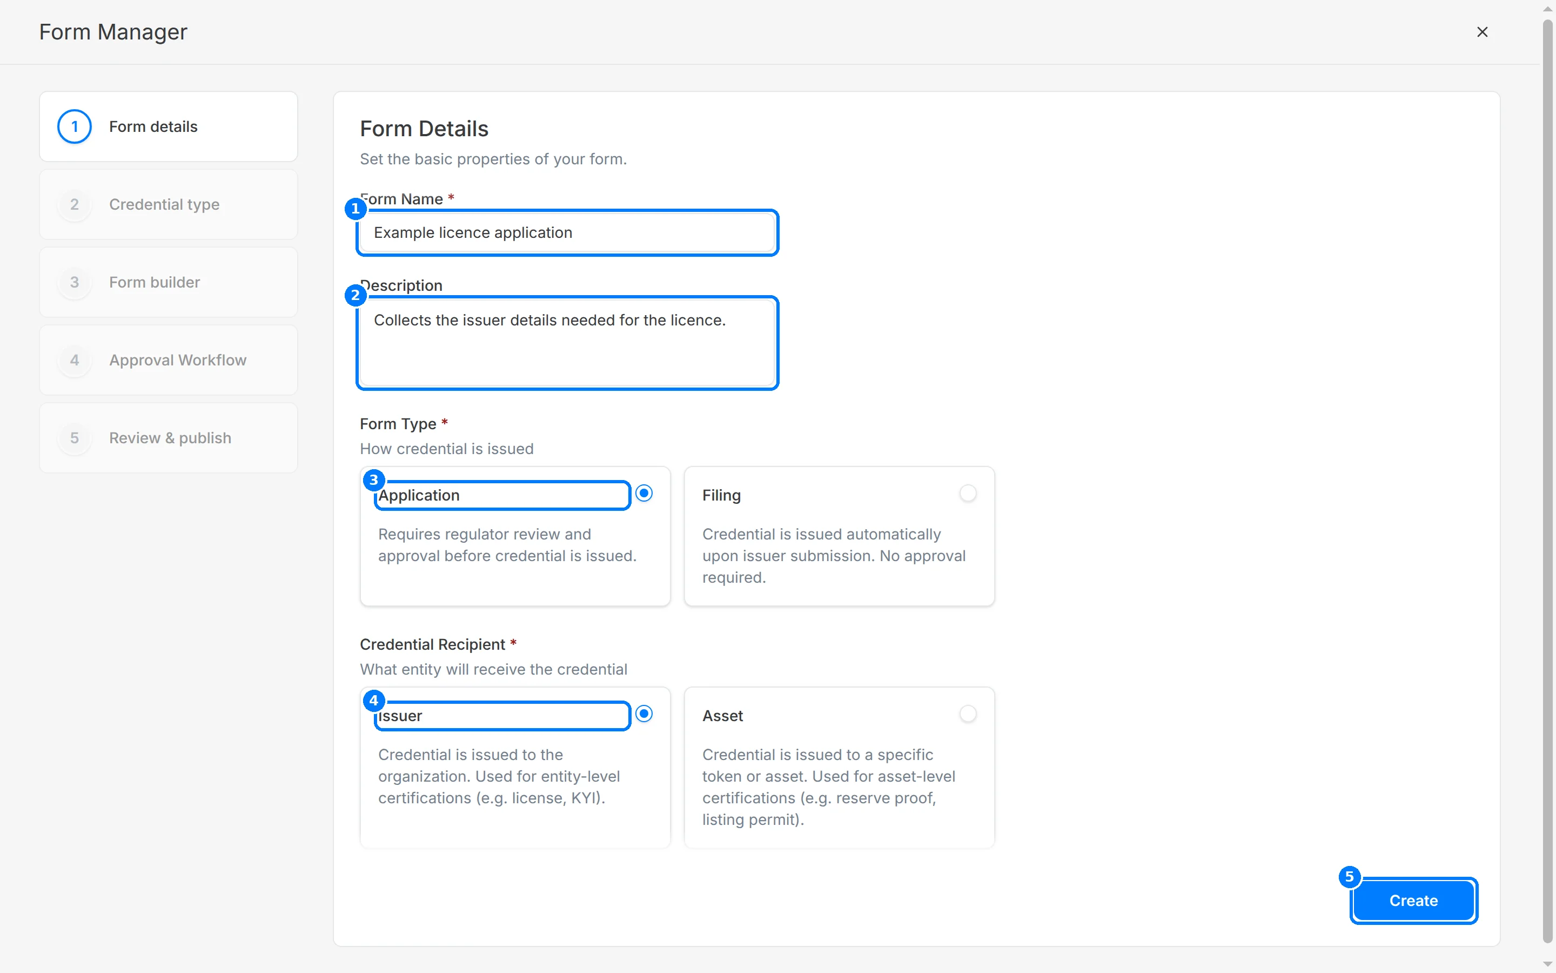This screenshot has width=1556, height=973.
Task: Select the Filing radio button
Action: 968,493
